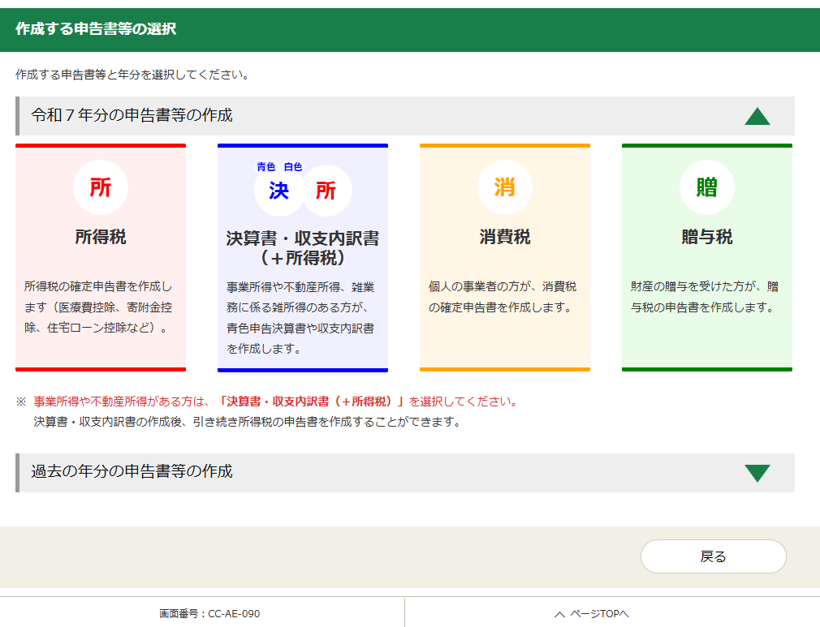The width and height of the screenshot is (820, 627).
Task: Click the orange 消 consumption tax icon
Action: [x=504, y=187]
